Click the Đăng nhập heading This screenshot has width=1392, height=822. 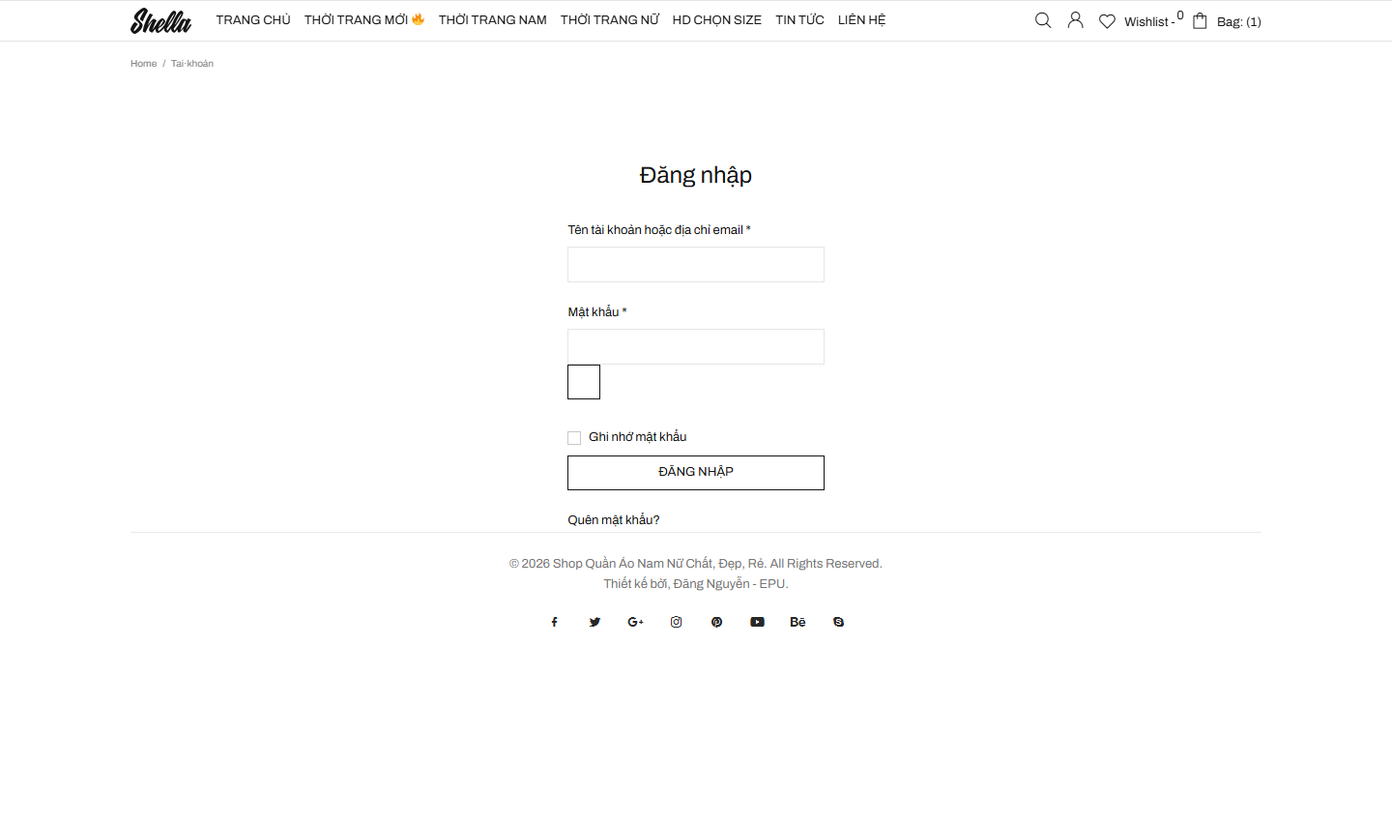696,175
